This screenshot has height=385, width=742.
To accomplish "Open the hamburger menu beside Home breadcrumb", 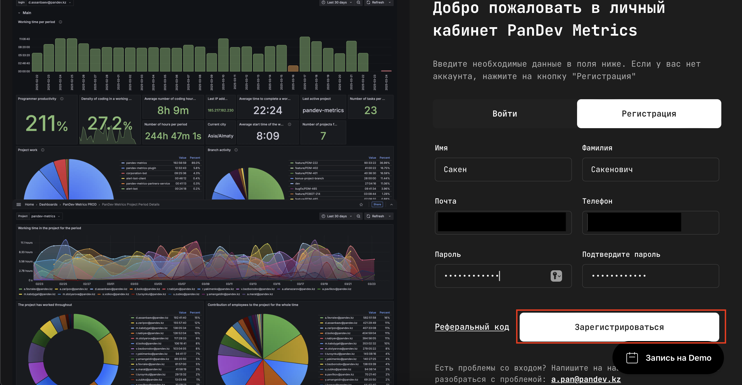I will [19, 204].
